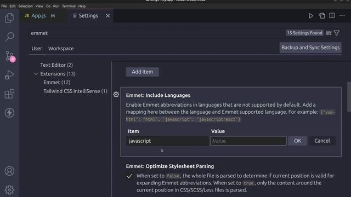351x197 pixels.
Task: Confirm the new item with OK
Action: pos(297,141)
